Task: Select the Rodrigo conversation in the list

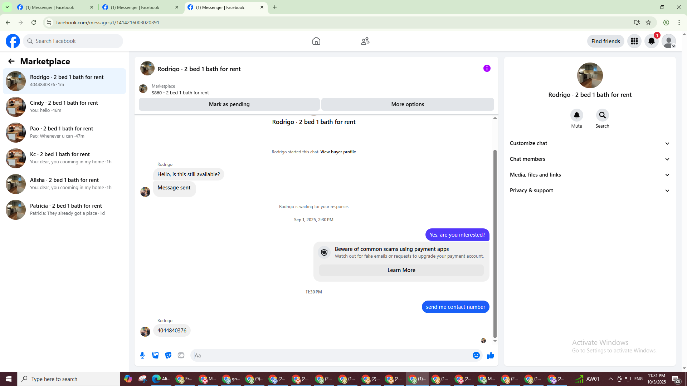Action: click(64, 81)
